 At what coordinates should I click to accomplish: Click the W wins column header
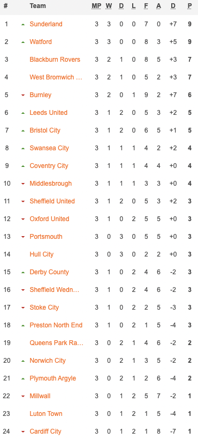click(109, 6)
